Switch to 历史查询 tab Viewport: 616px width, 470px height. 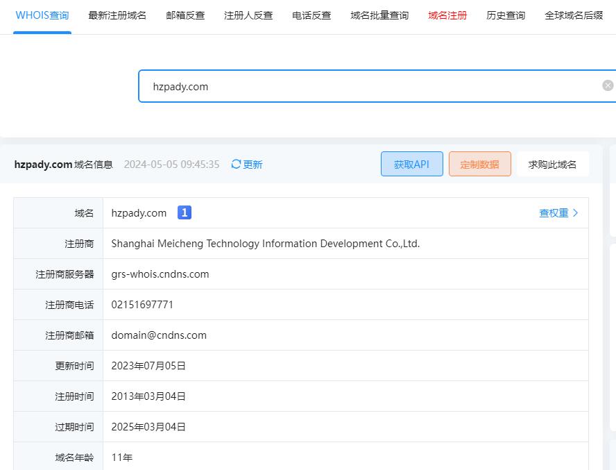click(x=506, y=15)
